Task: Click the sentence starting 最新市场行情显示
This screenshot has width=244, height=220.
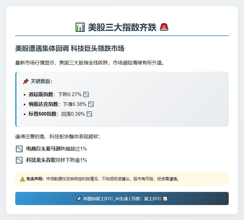Action: pyautogui.click(x=90, y=63)
